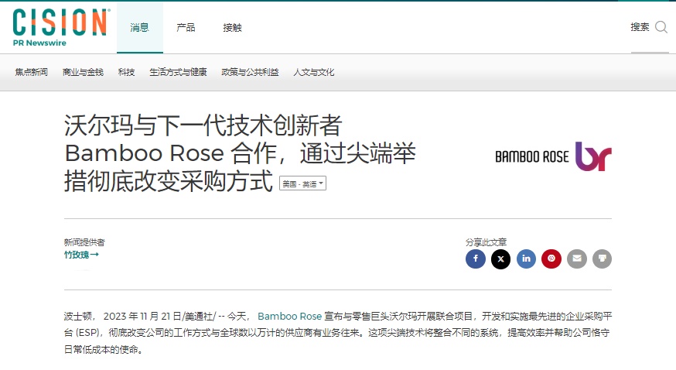This screenshot has width=676, height=370.
Task: Open the Bamboo Rose logo image
Action: point(553,156)
